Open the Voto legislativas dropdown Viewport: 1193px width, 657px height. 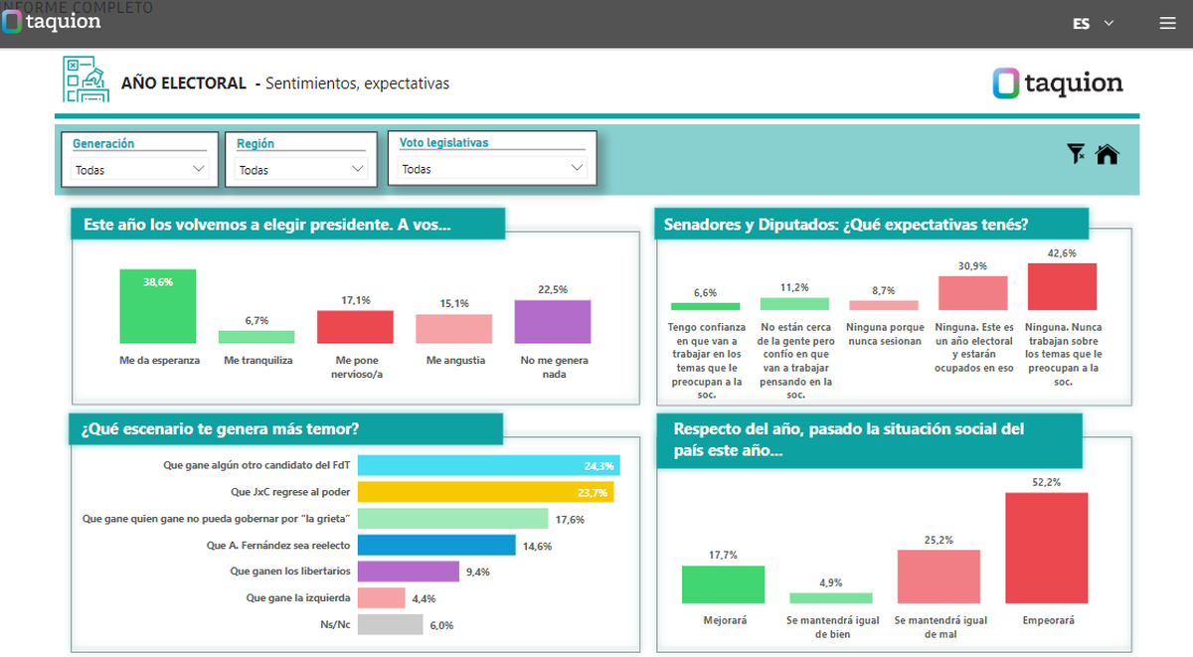492,169
